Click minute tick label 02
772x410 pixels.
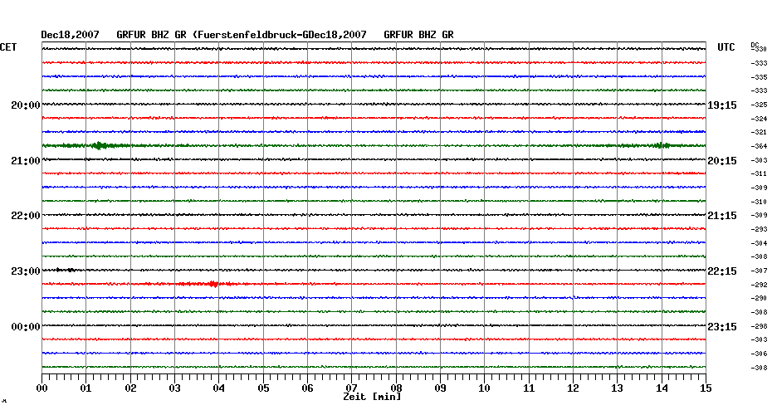[x=130, y=388]
